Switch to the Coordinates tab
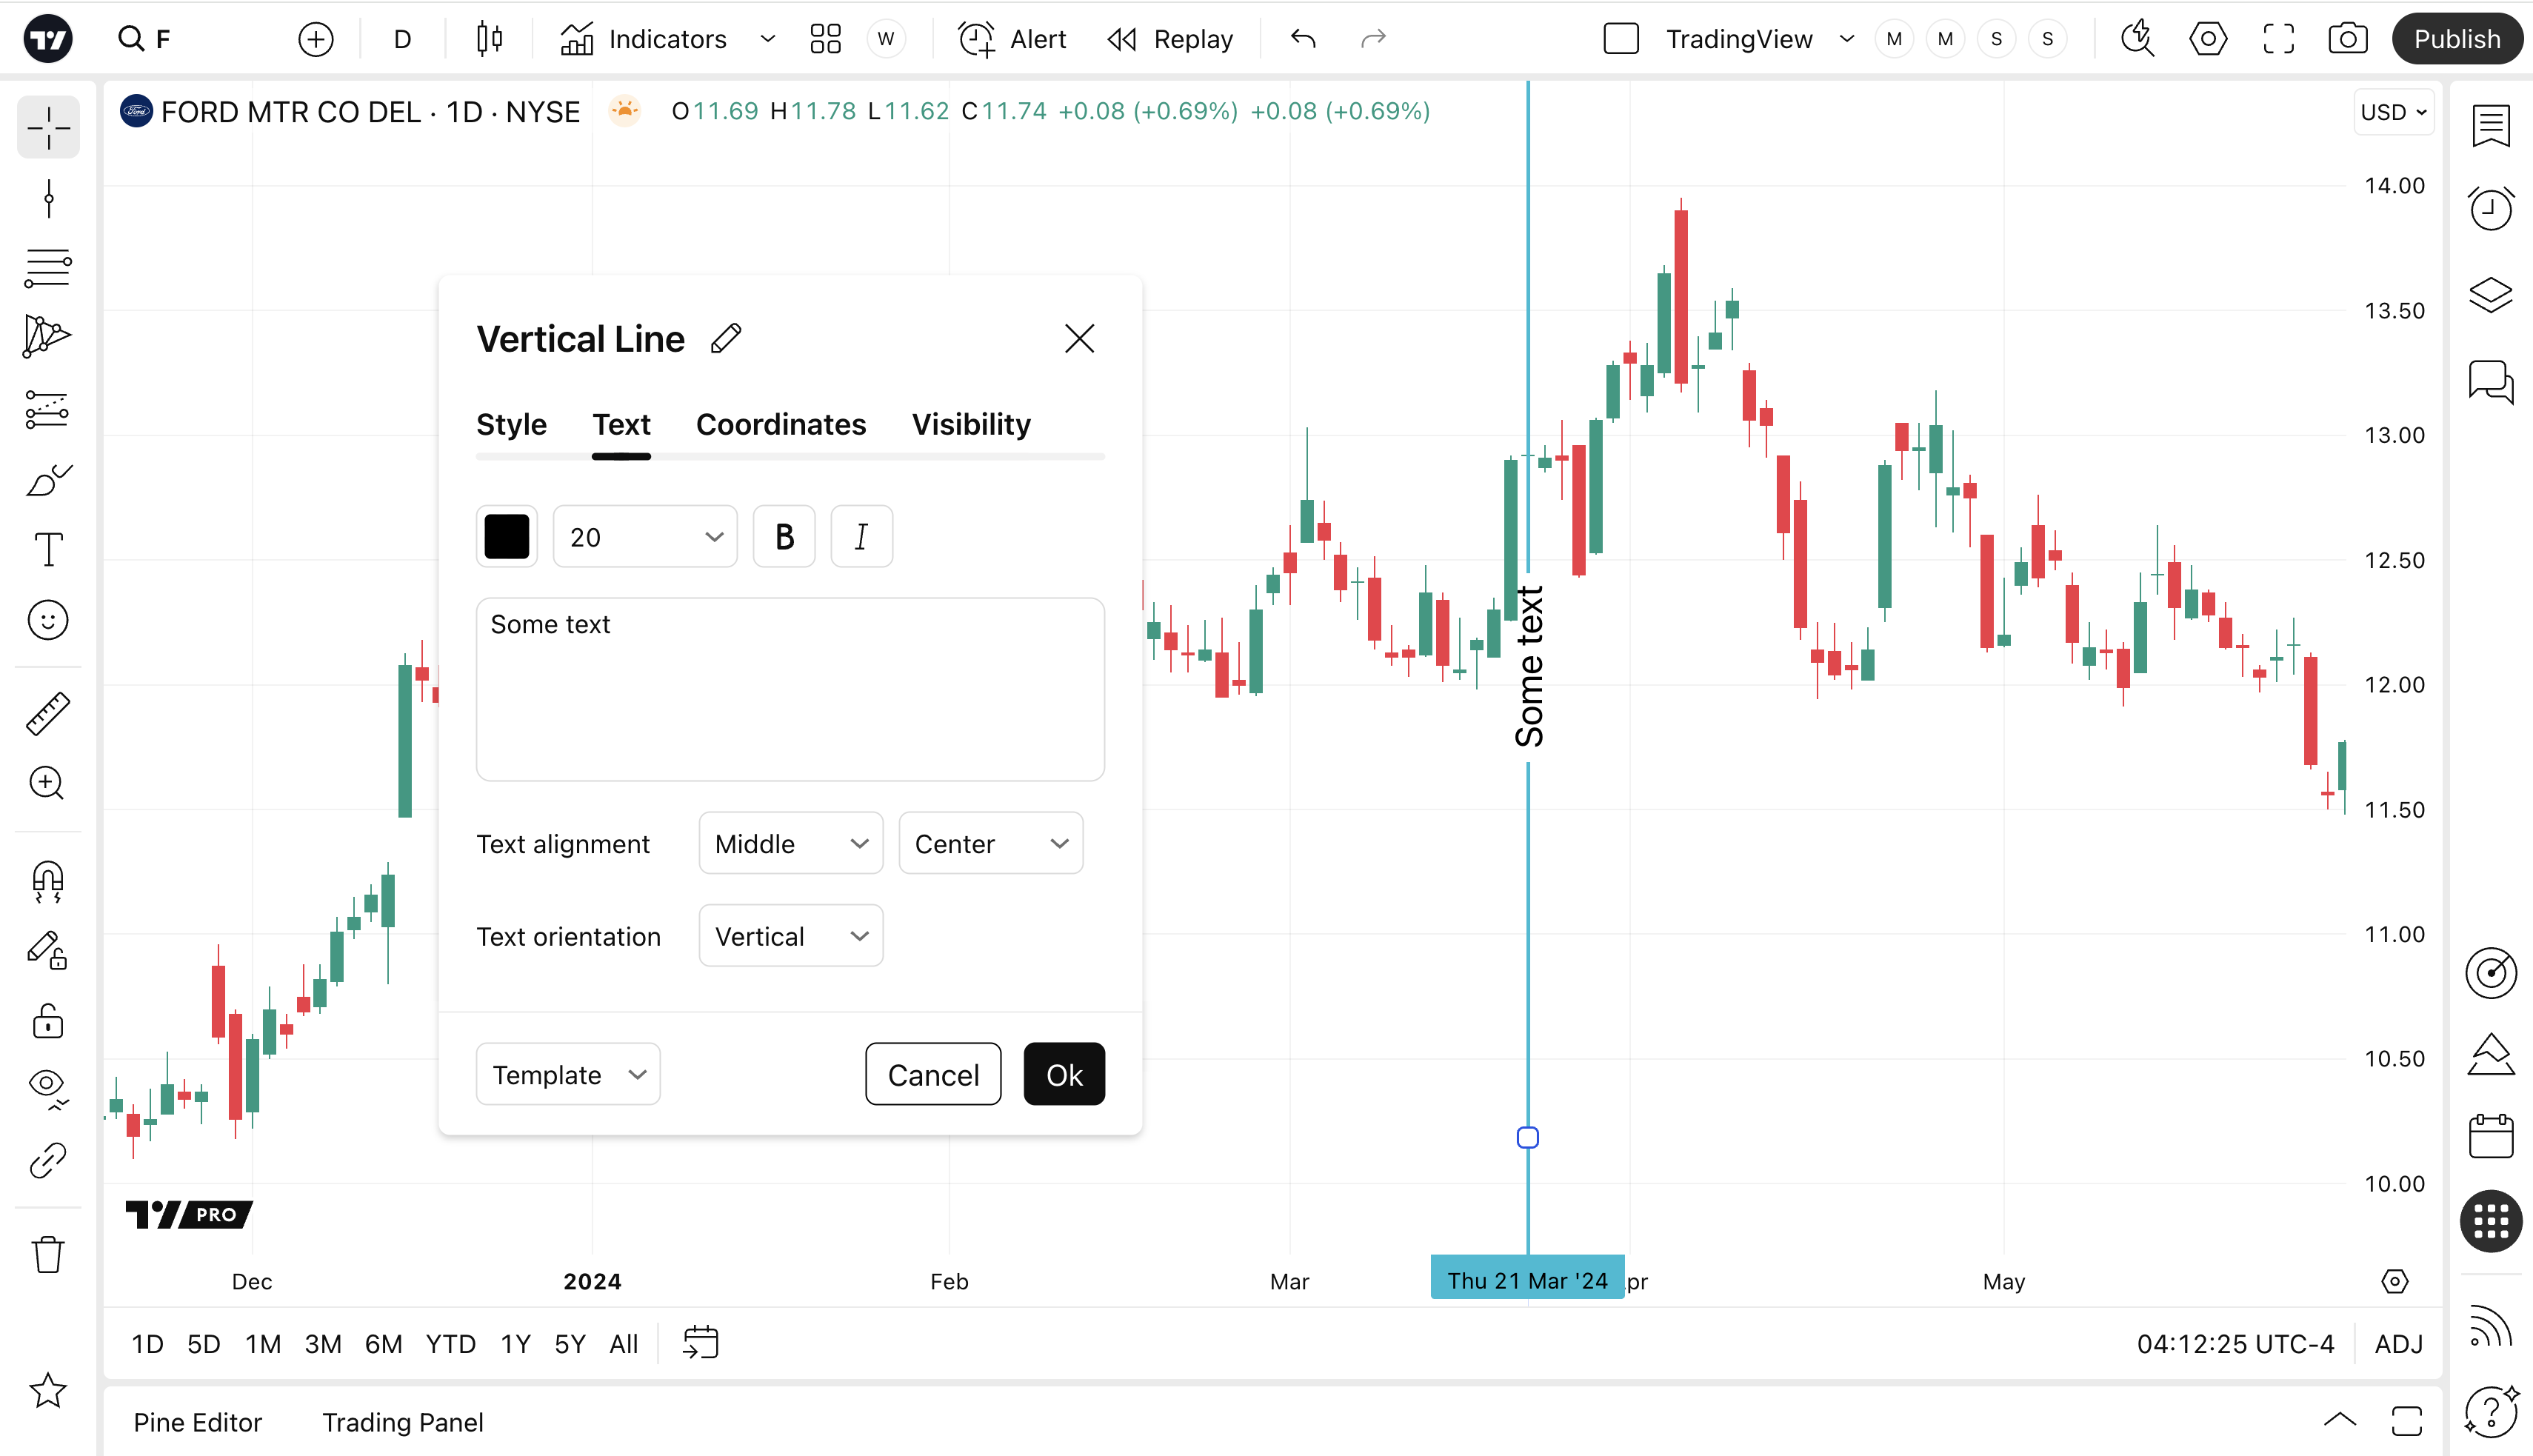This screenshot has height=1456, width=2533. (780, 424)
